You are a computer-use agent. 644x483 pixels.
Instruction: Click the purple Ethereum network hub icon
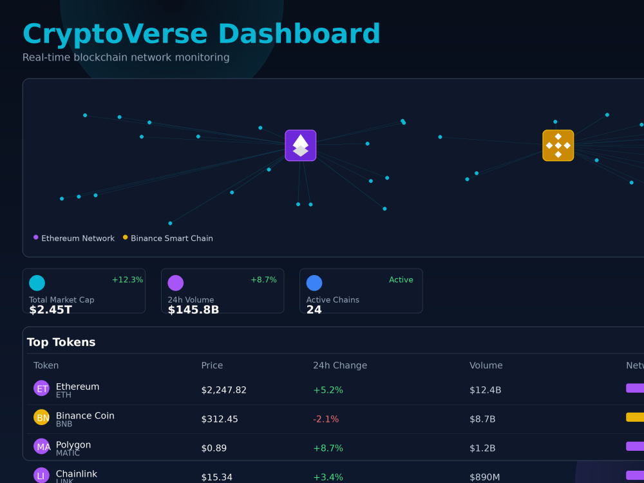tap(301, 146)
